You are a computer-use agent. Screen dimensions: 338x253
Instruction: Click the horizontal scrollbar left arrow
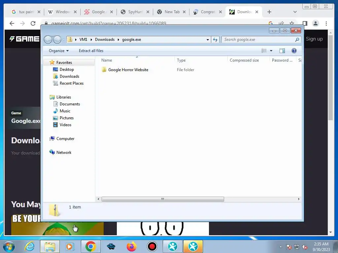98,199
